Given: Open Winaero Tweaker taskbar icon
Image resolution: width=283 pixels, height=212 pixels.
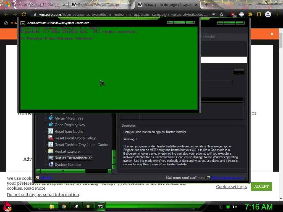Looking at the screenshot, I should coord(88,206).
